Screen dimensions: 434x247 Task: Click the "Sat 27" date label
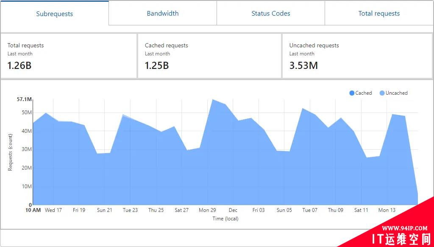(x=181, y=210)
